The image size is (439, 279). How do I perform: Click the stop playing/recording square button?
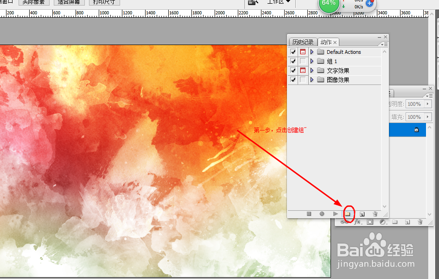point(309,214)
